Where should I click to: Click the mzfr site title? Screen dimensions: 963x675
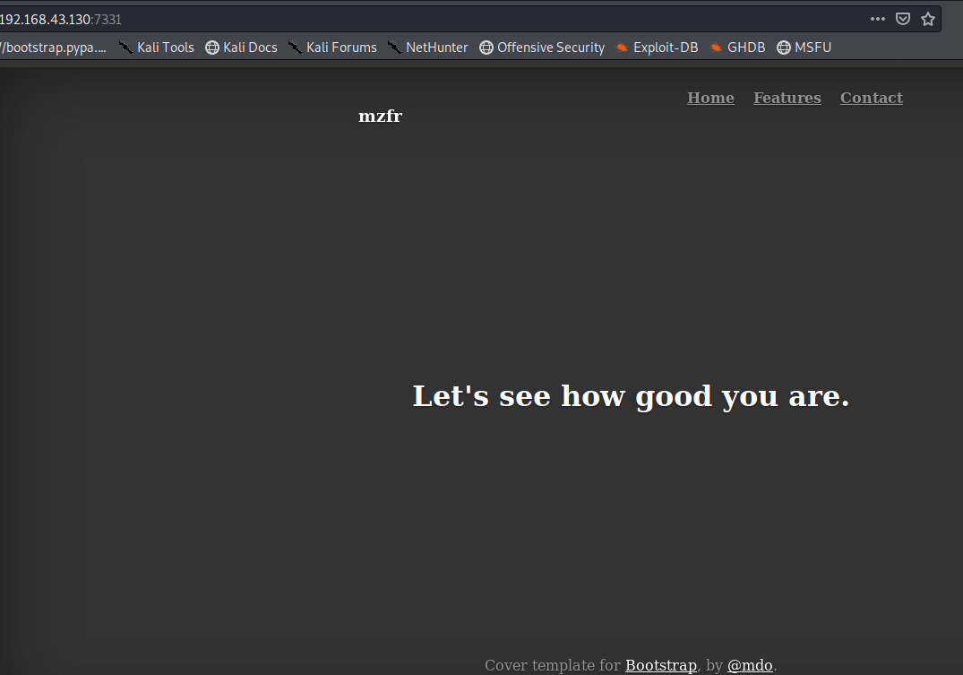click(380, 117)
